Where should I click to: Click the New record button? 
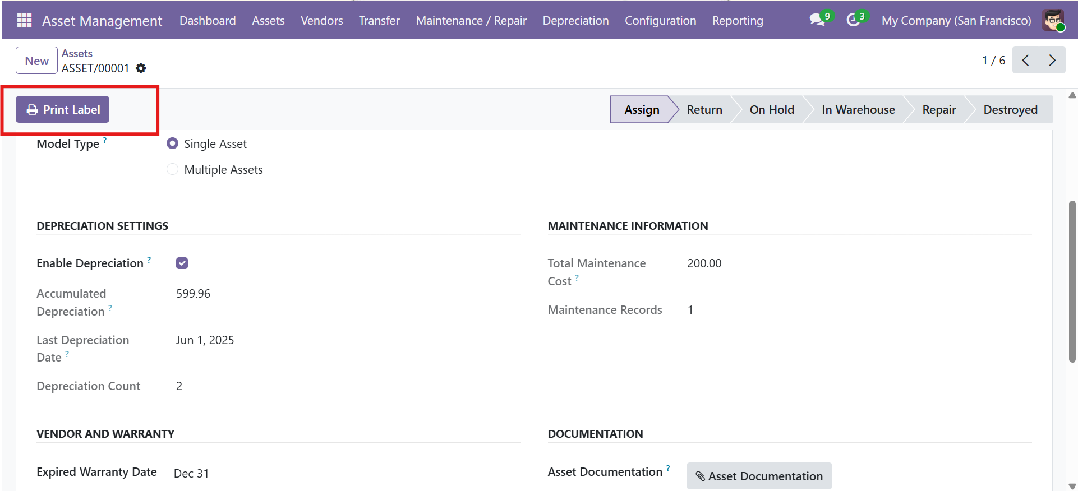pos(36,61)
